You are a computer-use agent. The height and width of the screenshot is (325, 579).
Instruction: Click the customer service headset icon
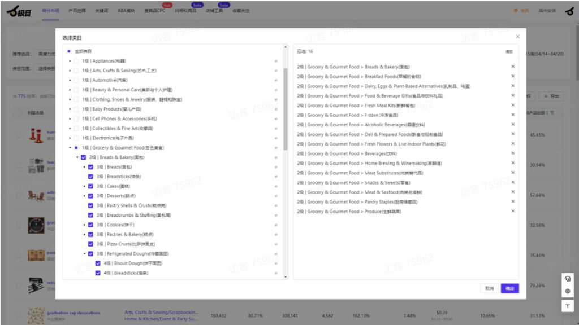(x=568, y=279)
